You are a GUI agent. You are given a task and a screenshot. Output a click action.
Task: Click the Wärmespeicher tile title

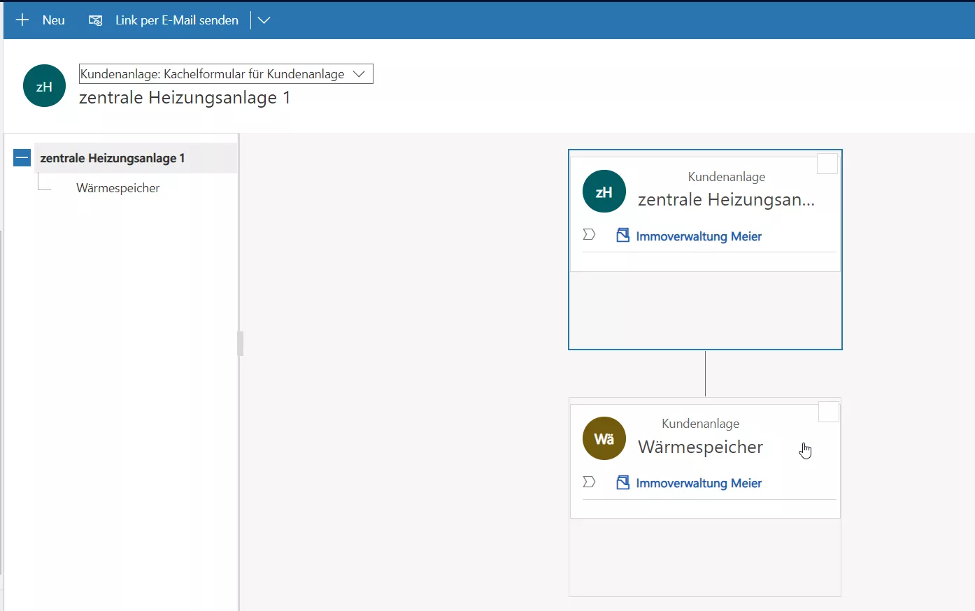700,447
